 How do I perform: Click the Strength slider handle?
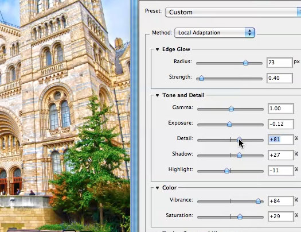201,78
